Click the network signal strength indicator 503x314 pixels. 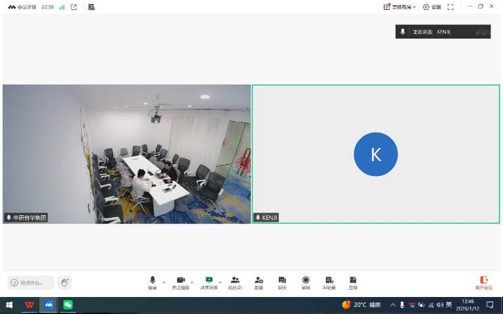coord(62,7)
